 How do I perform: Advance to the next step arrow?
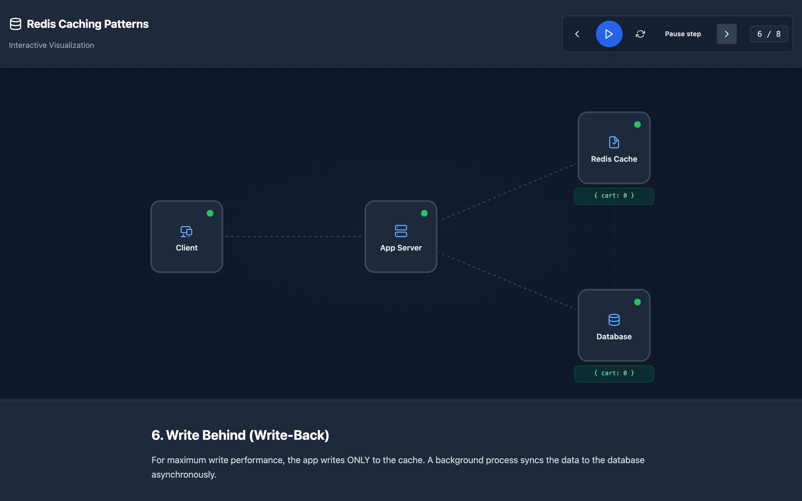727,34
